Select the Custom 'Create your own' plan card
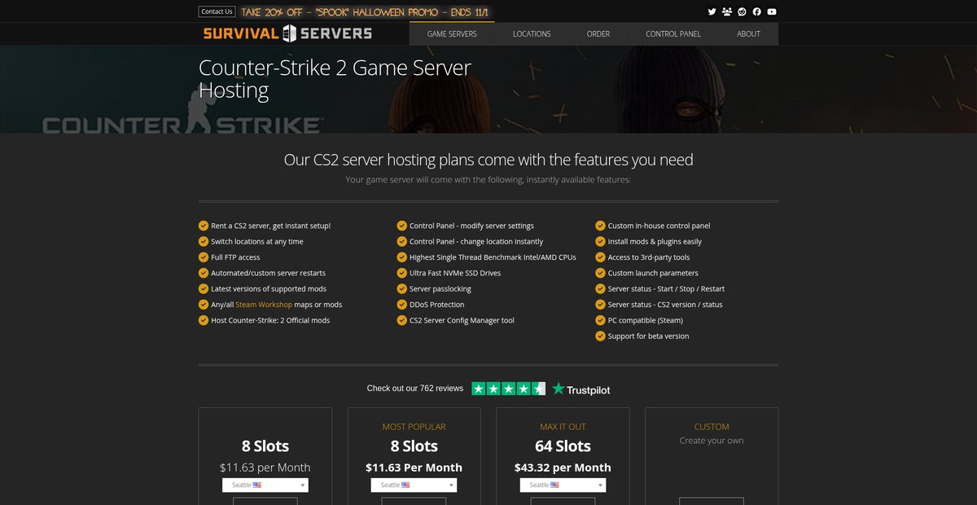The height and width of the screenshot is (505, 977). pos(712,456)
